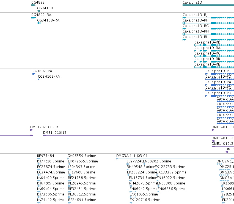Click EST RE20945.5prime
Screen dimensions: 234x204
click(x=82, y=184)
